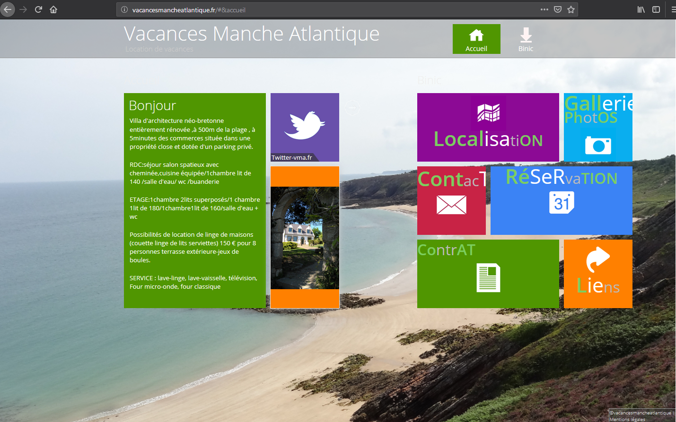Viewport: 676px width, 422px height.
Task: Reload the page with the refresh icon
Action: point(39,9)
